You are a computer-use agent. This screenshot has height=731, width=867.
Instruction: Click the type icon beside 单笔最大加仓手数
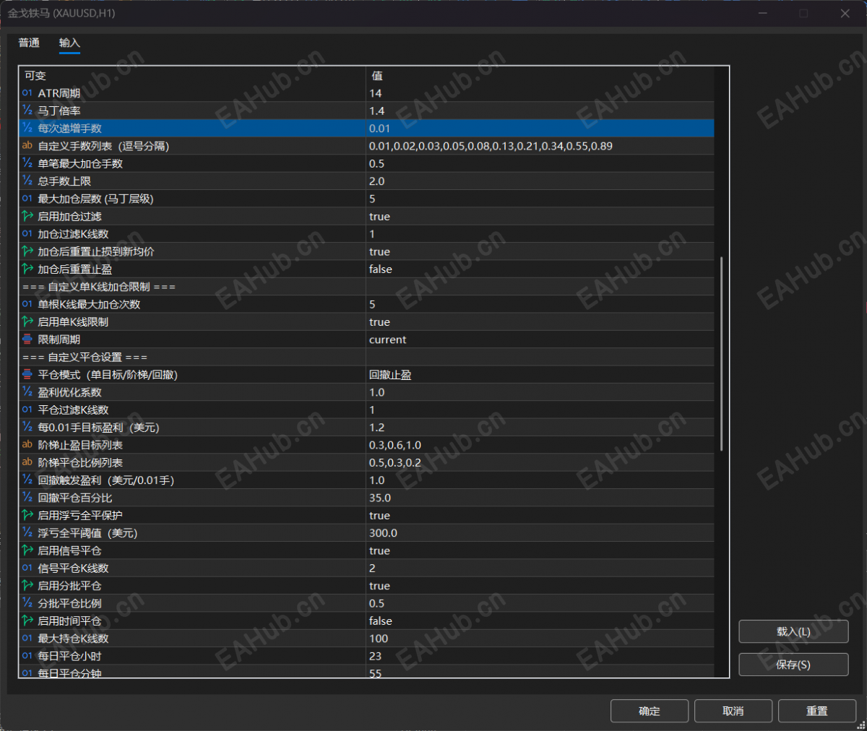point(27,163)
